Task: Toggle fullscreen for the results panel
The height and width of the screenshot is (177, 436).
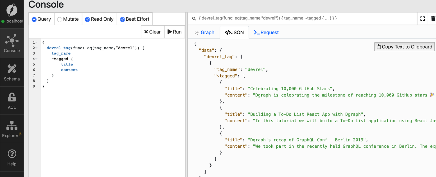Action: pos(423,18)
